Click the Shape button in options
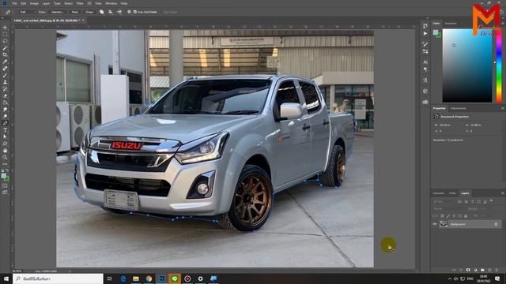Image resolution: width=506 pixels, height=284 pixels. [x=89, y=12]
